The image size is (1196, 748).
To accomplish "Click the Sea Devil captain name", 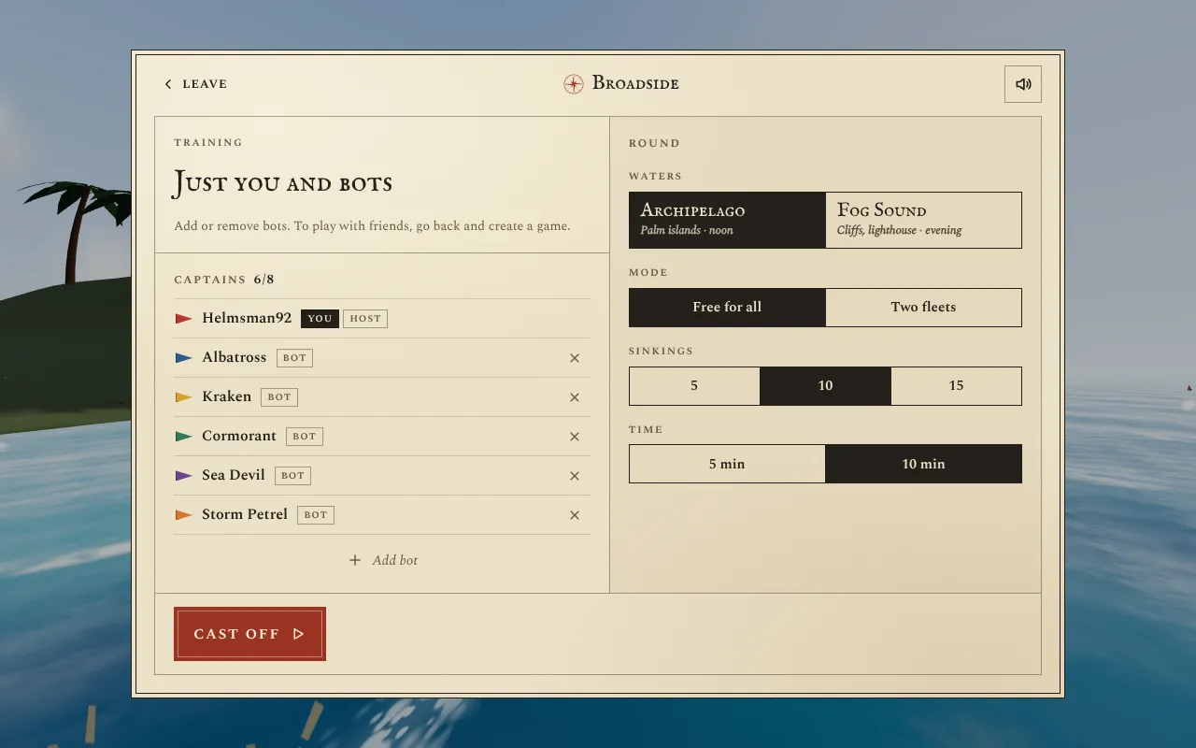I will coord(234,475).
